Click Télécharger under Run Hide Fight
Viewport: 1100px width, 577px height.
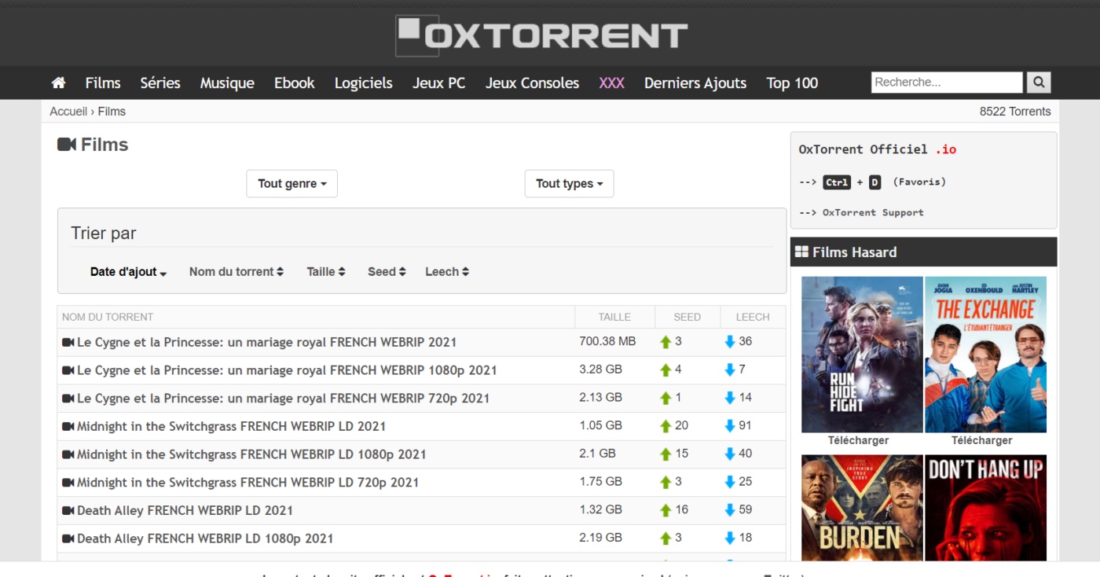click(x=858, y=440)
